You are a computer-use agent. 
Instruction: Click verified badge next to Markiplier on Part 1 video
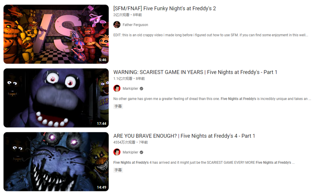click(x=141, y=89)
